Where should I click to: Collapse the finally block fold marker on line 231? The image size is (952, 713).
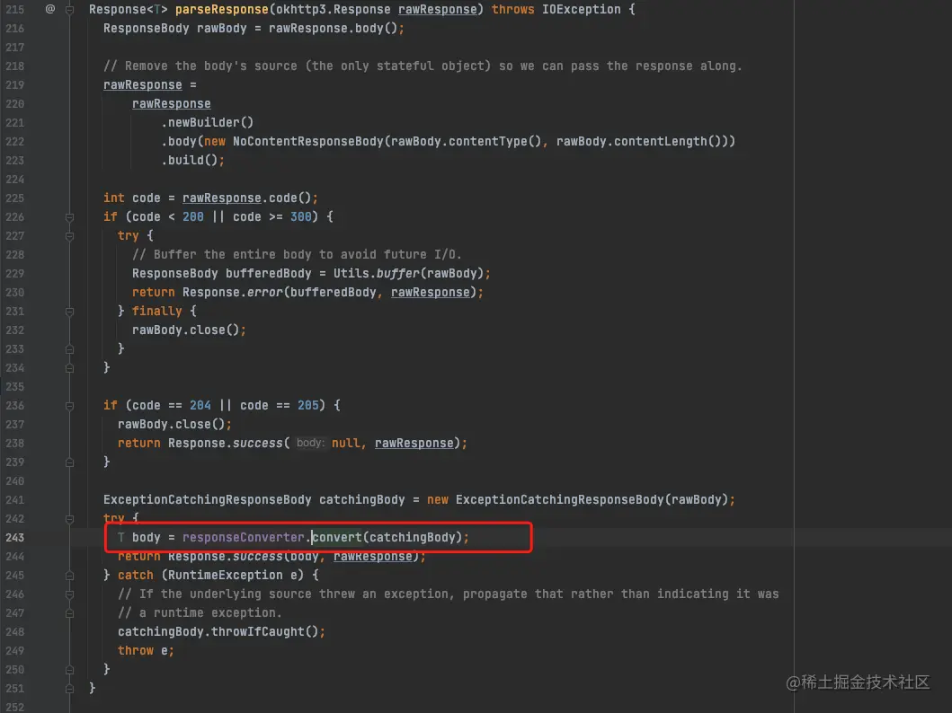(x=70, y=312)
